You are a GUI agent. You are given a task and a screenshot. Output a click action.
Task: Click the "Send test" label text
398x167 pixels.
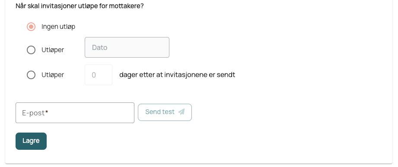[160, 111]
